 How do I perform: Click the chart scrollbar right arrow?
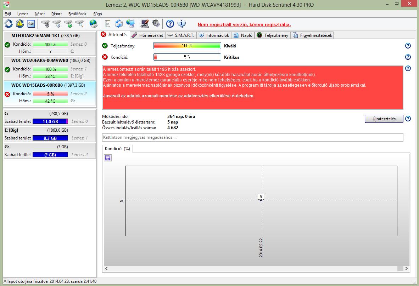click(407, 268)
